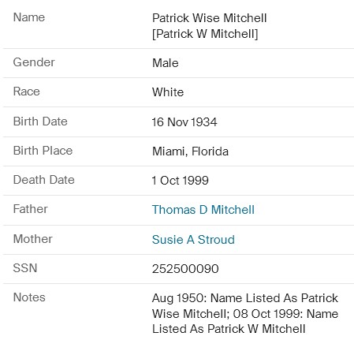Click the Race field label

(27, 92)
